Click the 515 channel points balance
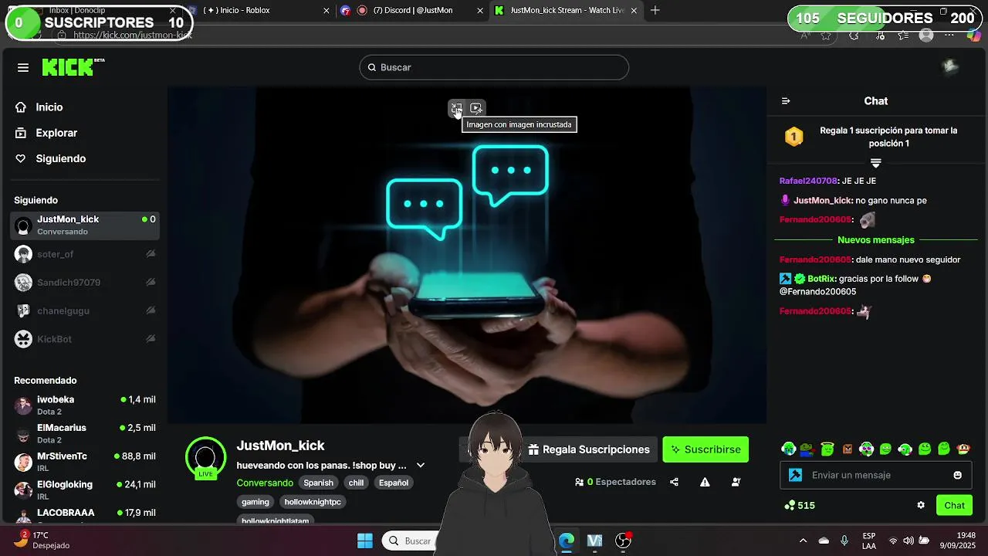Viewport: 988px width, 556px height. [x=800, y=505]
